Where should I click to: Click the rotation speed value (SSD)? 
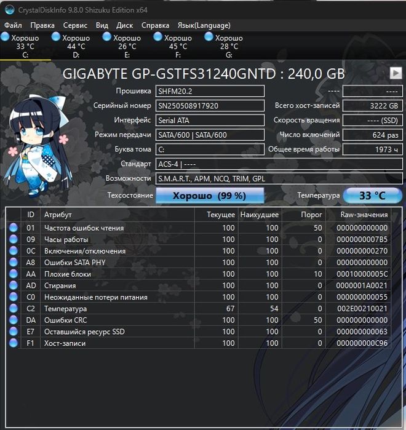pos(373,121)
